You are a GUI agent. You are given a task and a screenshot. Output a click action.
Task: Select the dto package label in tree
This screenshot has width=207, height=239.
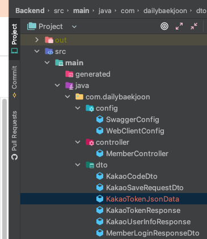pos(102,165)
